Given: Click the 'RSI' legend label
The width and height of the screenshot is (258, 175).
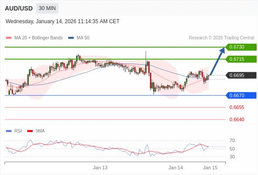Looking at the screenshot, I should 18,131.
